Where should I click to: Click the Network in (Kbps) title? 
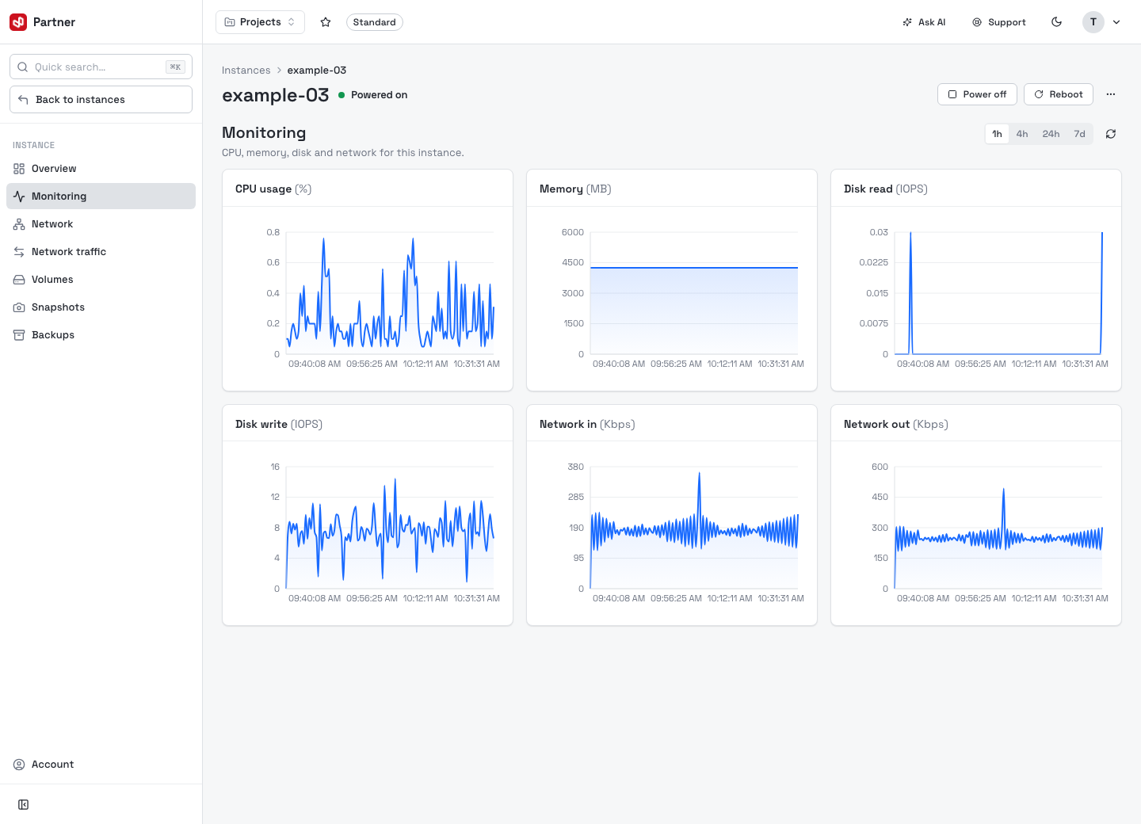[587, 424]
